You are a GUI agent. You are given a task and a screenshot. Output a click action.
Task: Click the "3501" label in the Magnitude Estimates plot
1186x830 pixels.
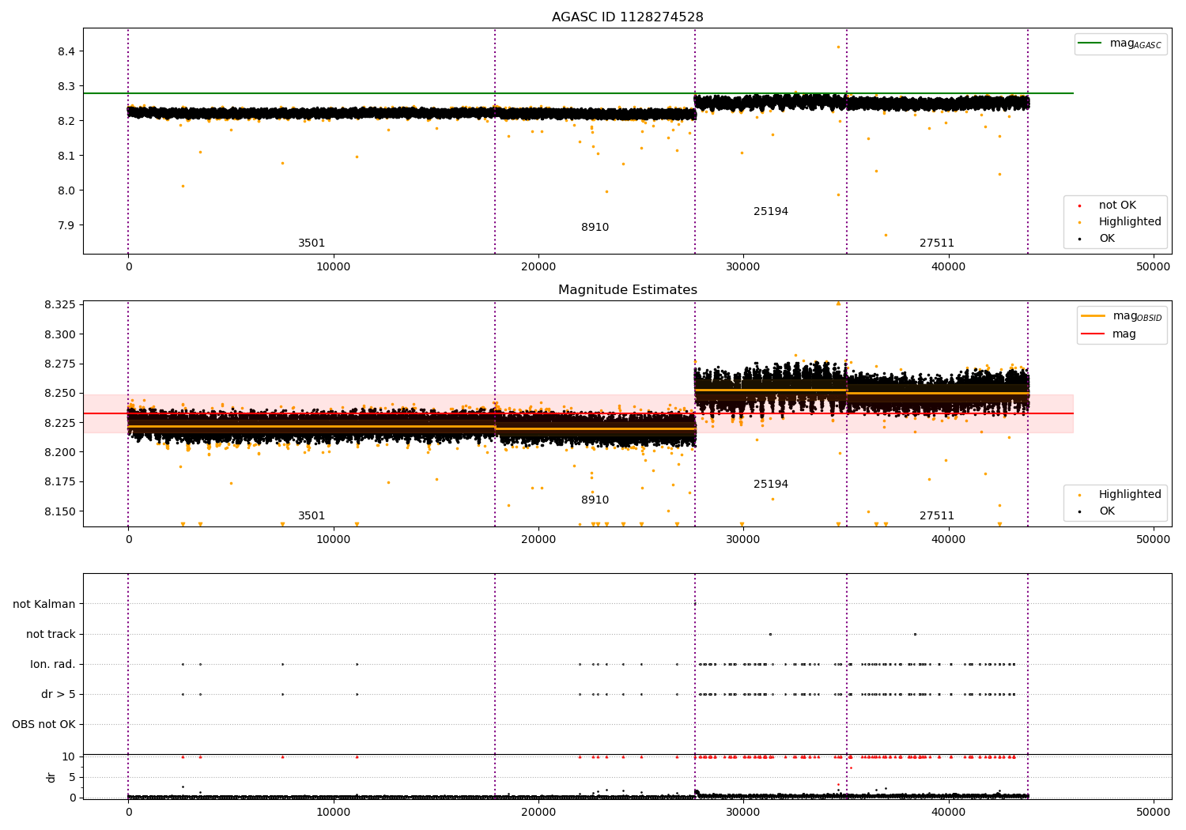pos(312,516)
